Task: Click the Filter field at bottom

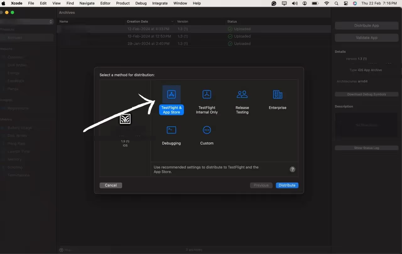Action: coord(85,250)
